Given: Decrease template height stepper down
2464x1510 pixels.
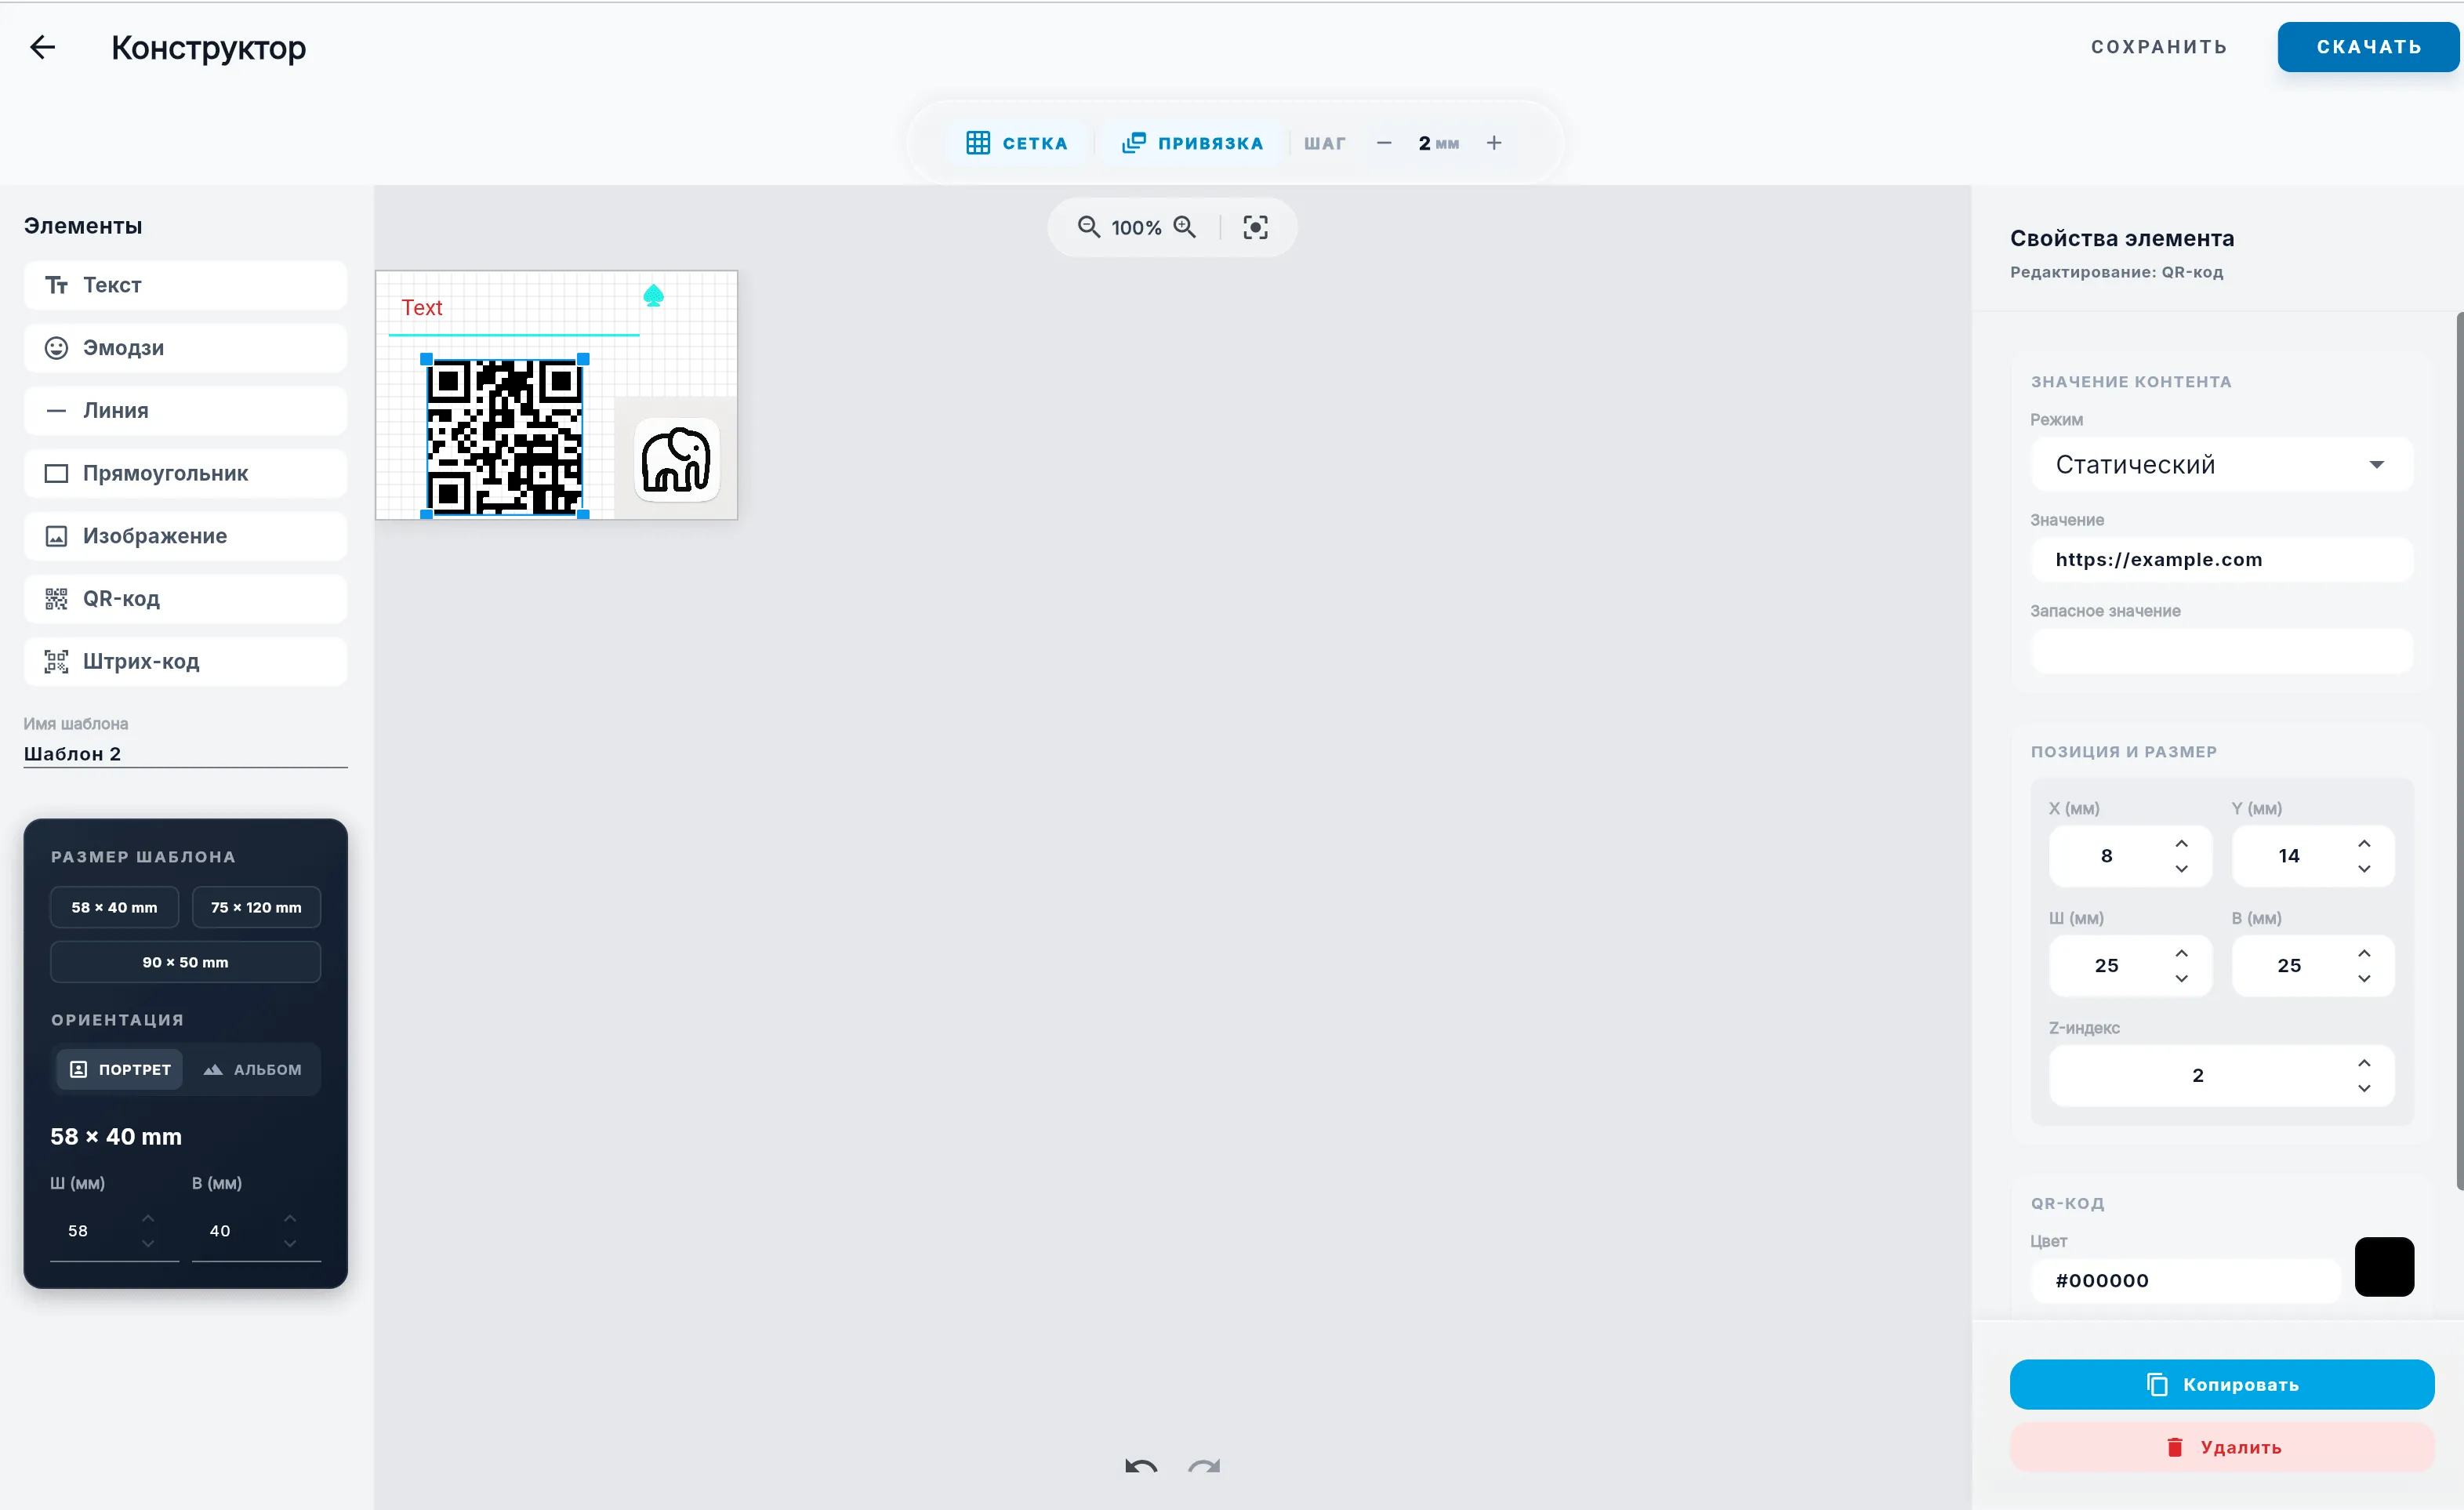Looking at the screenshot, I should pyautogui.click(x=290, y=1244).
